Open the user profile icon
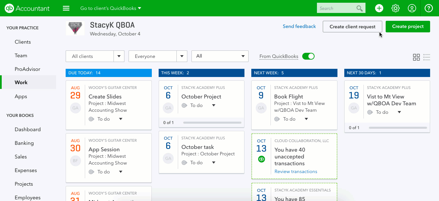 coord(412,8)
